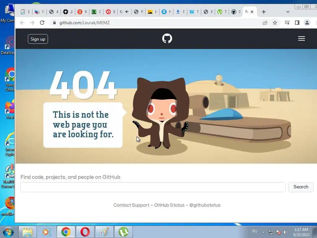Click the RU language indicator in tray

coord(255,231)
